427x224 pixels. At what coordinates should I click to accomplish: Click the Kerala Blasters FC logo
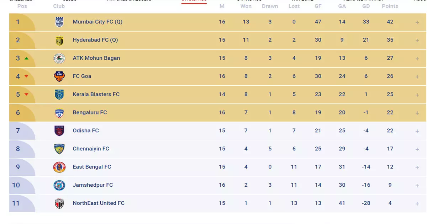(x=59, y=95)
